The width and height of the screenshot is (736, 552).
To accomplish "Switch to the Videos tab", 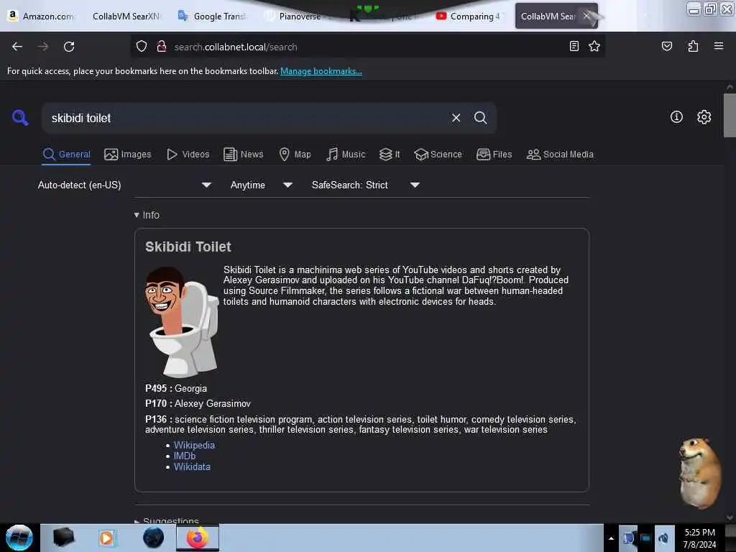I will point(188,155).
